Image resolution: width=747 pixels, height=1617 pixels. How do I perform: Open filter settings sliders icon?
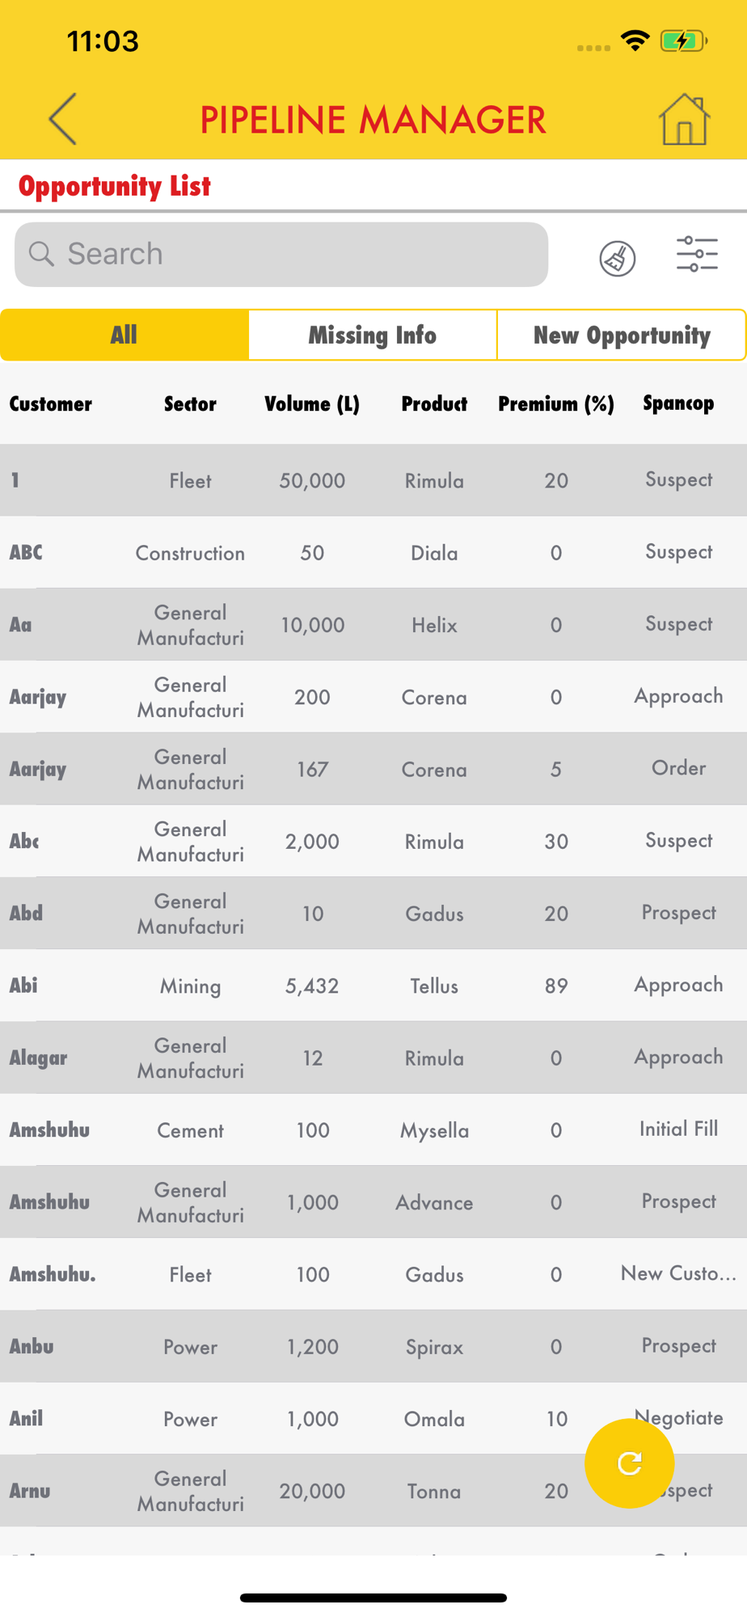coord(697,254)
